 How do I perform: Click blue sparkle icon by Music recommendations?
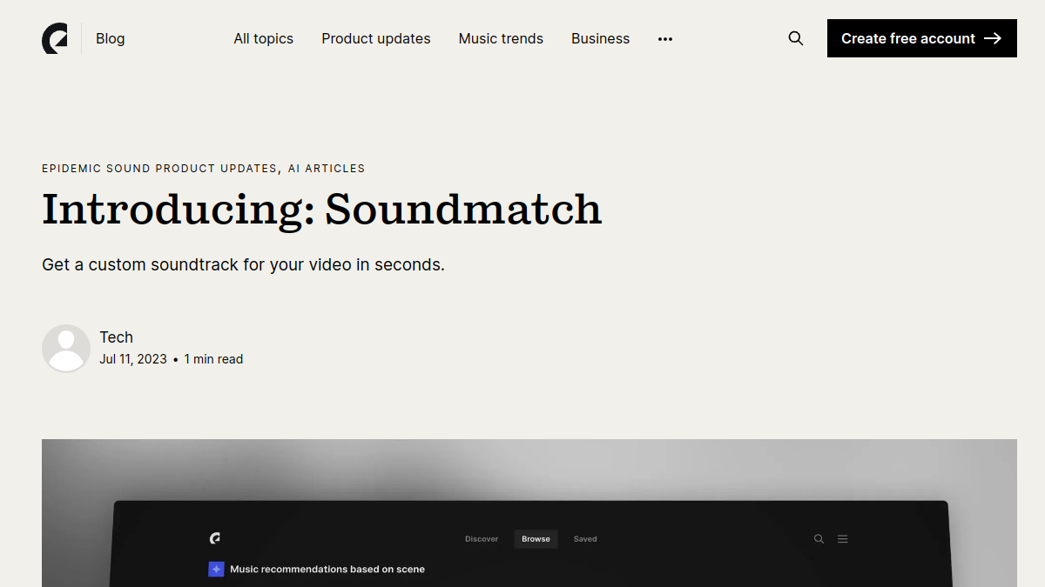(216, 570)
